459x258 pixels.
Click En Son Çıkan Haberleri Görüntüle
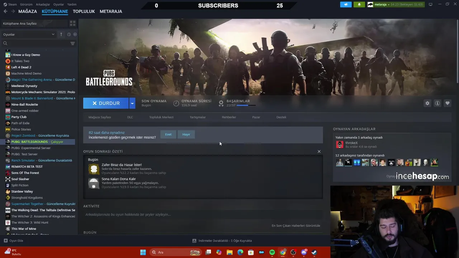tap(296, 226)
